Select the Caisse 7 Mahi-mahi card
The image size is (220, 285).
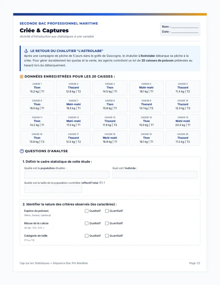point(73,105)
